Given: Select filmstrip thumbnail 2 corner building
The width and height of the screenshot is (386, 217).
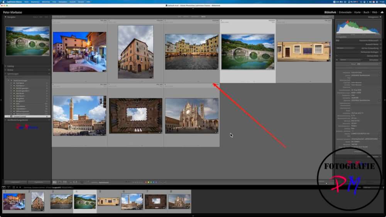Looking at the screenshot, I should tap(38, 202).
